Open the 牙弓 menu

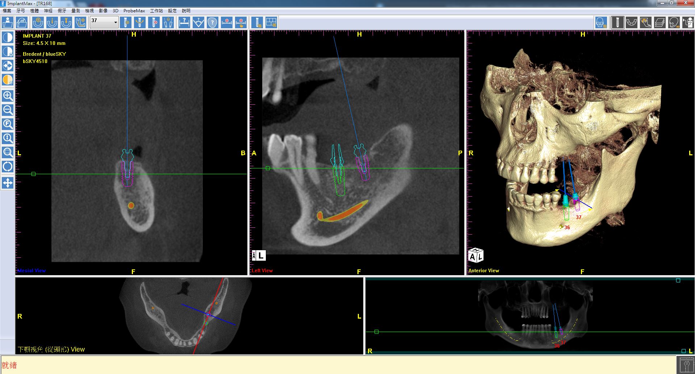21,11
